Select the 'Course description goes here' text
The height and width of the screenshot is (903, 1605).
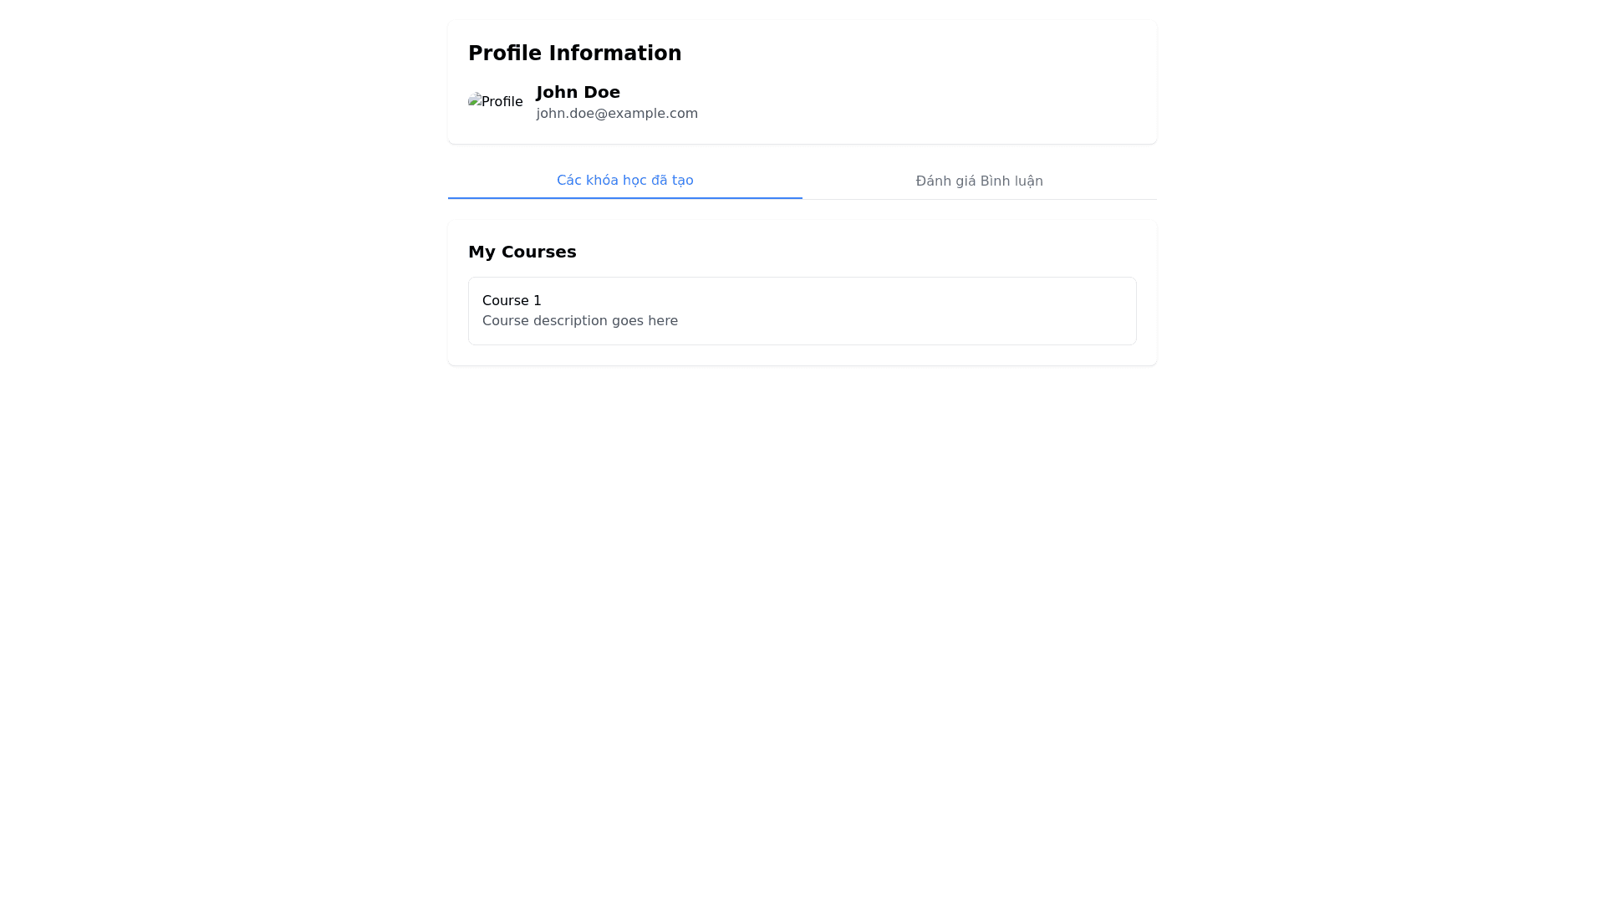579,321
